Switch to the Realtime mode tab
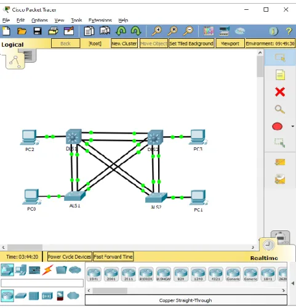This screenshot has height=308, width=296. pyautogui.click(x=268, y=246)
